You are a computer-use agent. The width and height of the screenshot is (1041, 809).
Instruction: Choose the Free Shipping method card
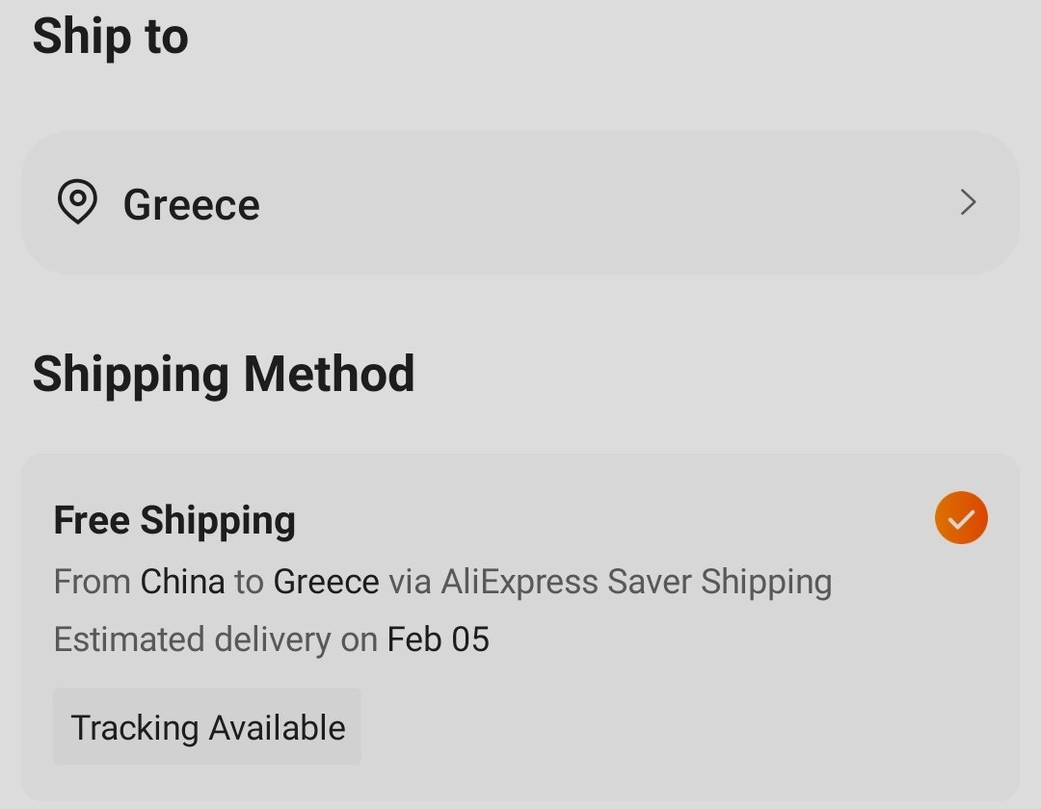click(x=520, y=627)
